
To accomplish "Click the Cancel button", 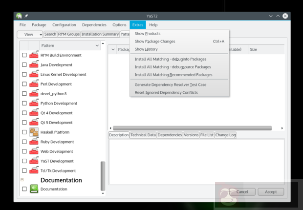I will (242, 192).
